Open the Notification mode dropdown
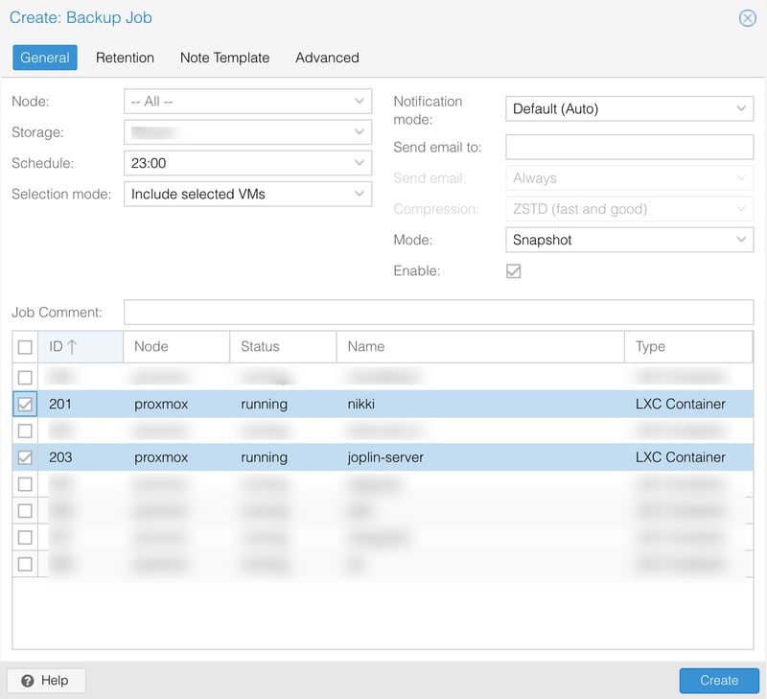767x699 pixels. pyautogui.click(x=742, y=108)
